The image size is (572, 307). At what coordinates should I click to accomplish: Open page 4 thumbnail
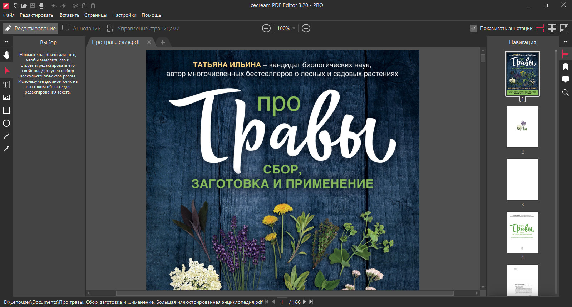(x=522, y=232)
